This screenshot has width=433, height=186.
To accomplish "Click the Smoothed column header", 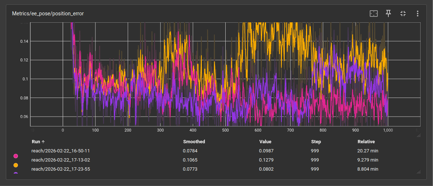I will 194,142.
